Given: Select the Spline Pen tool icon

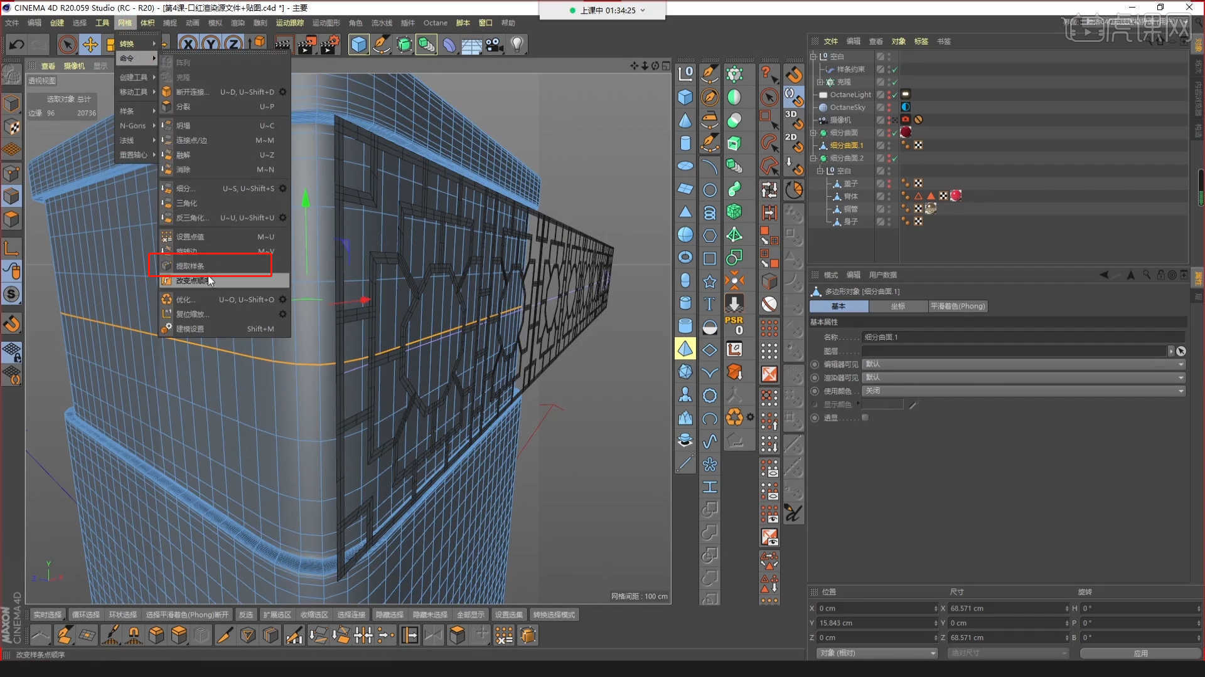Looking at the screenshot, I should pyautogui.click(x=381, y=45).
